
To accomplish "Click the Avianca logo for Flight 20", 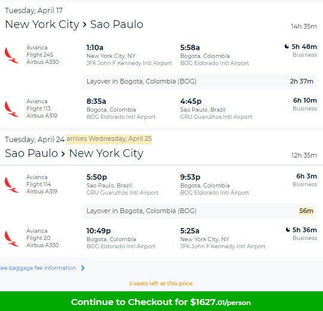I will 11,239.
